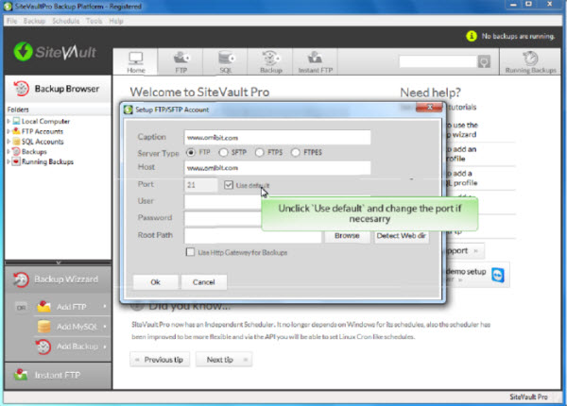Open the Add MySQL submenu arrow
The image size is (567, 406).
point(105,327)
